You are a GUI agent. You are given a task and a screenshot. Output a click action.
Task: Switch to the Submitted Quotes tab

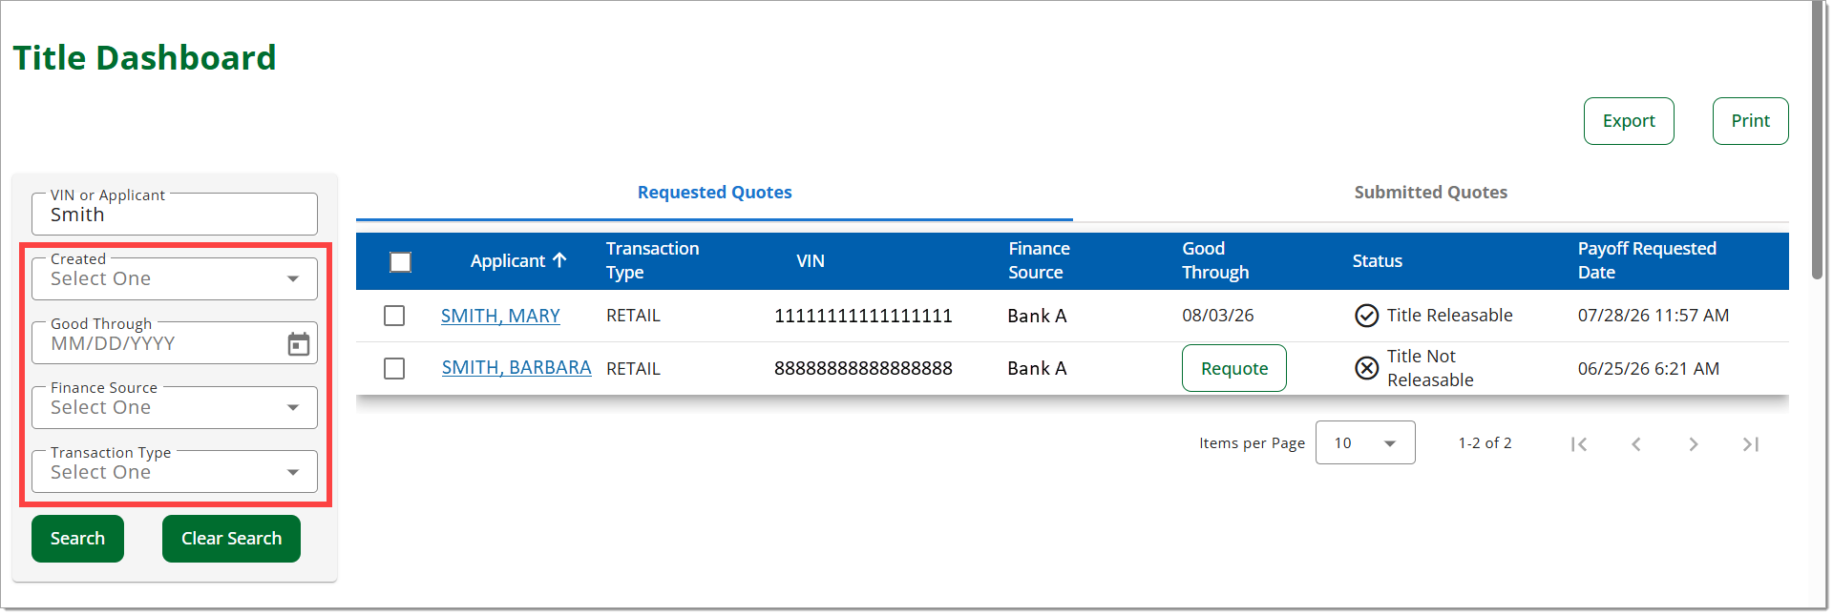[x=1430, y=193]
